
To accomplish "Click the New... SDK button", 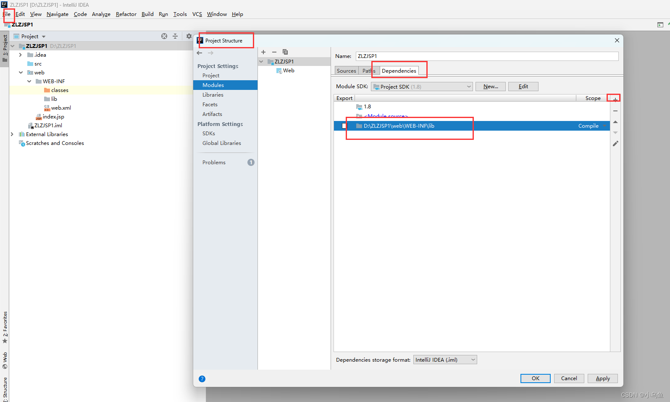I will click(491, 87).
